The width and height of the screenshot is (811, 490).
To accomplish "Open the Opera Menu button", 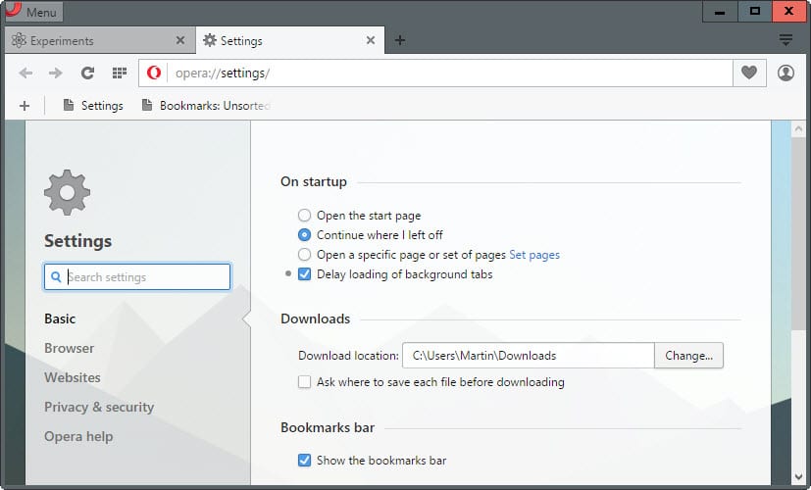I will click(x=32, y=12).
